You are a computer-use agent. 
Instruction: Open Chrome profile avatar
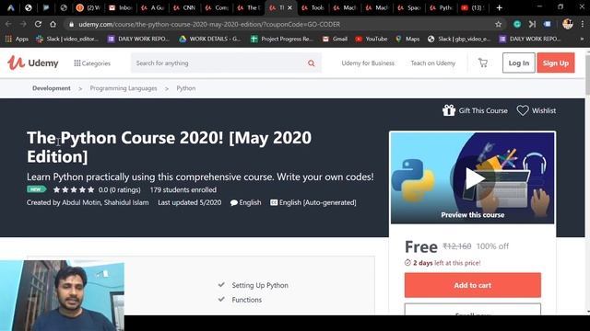[x=568, y=24]
